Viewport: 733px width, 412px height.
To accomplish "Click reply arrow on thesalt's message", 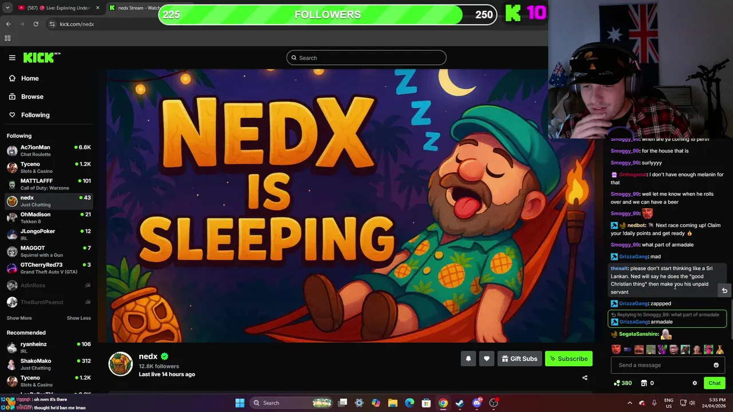I will (724, 291).
